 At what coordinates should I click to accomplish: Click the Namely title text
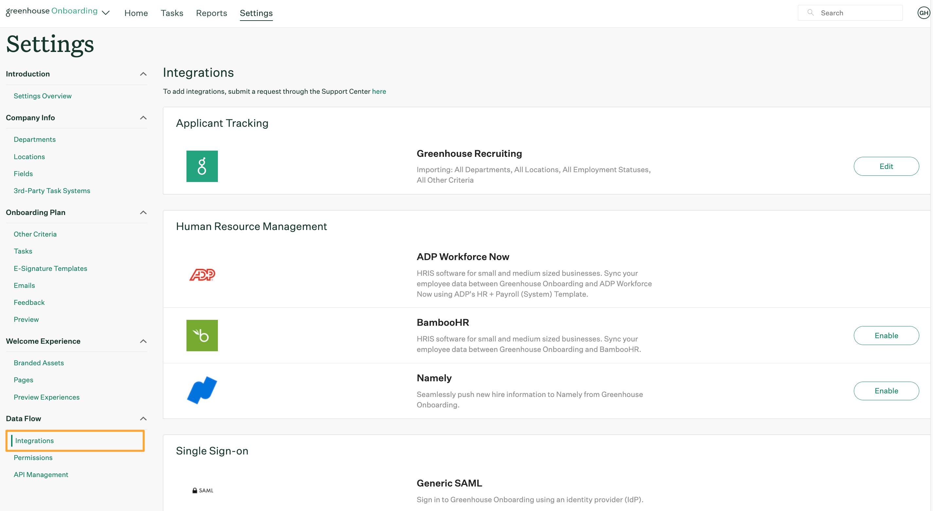point(434,378)
